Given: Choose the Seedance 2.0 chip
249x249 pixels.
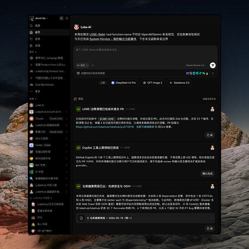Looking at the screenshot, I should coord(179,83).
